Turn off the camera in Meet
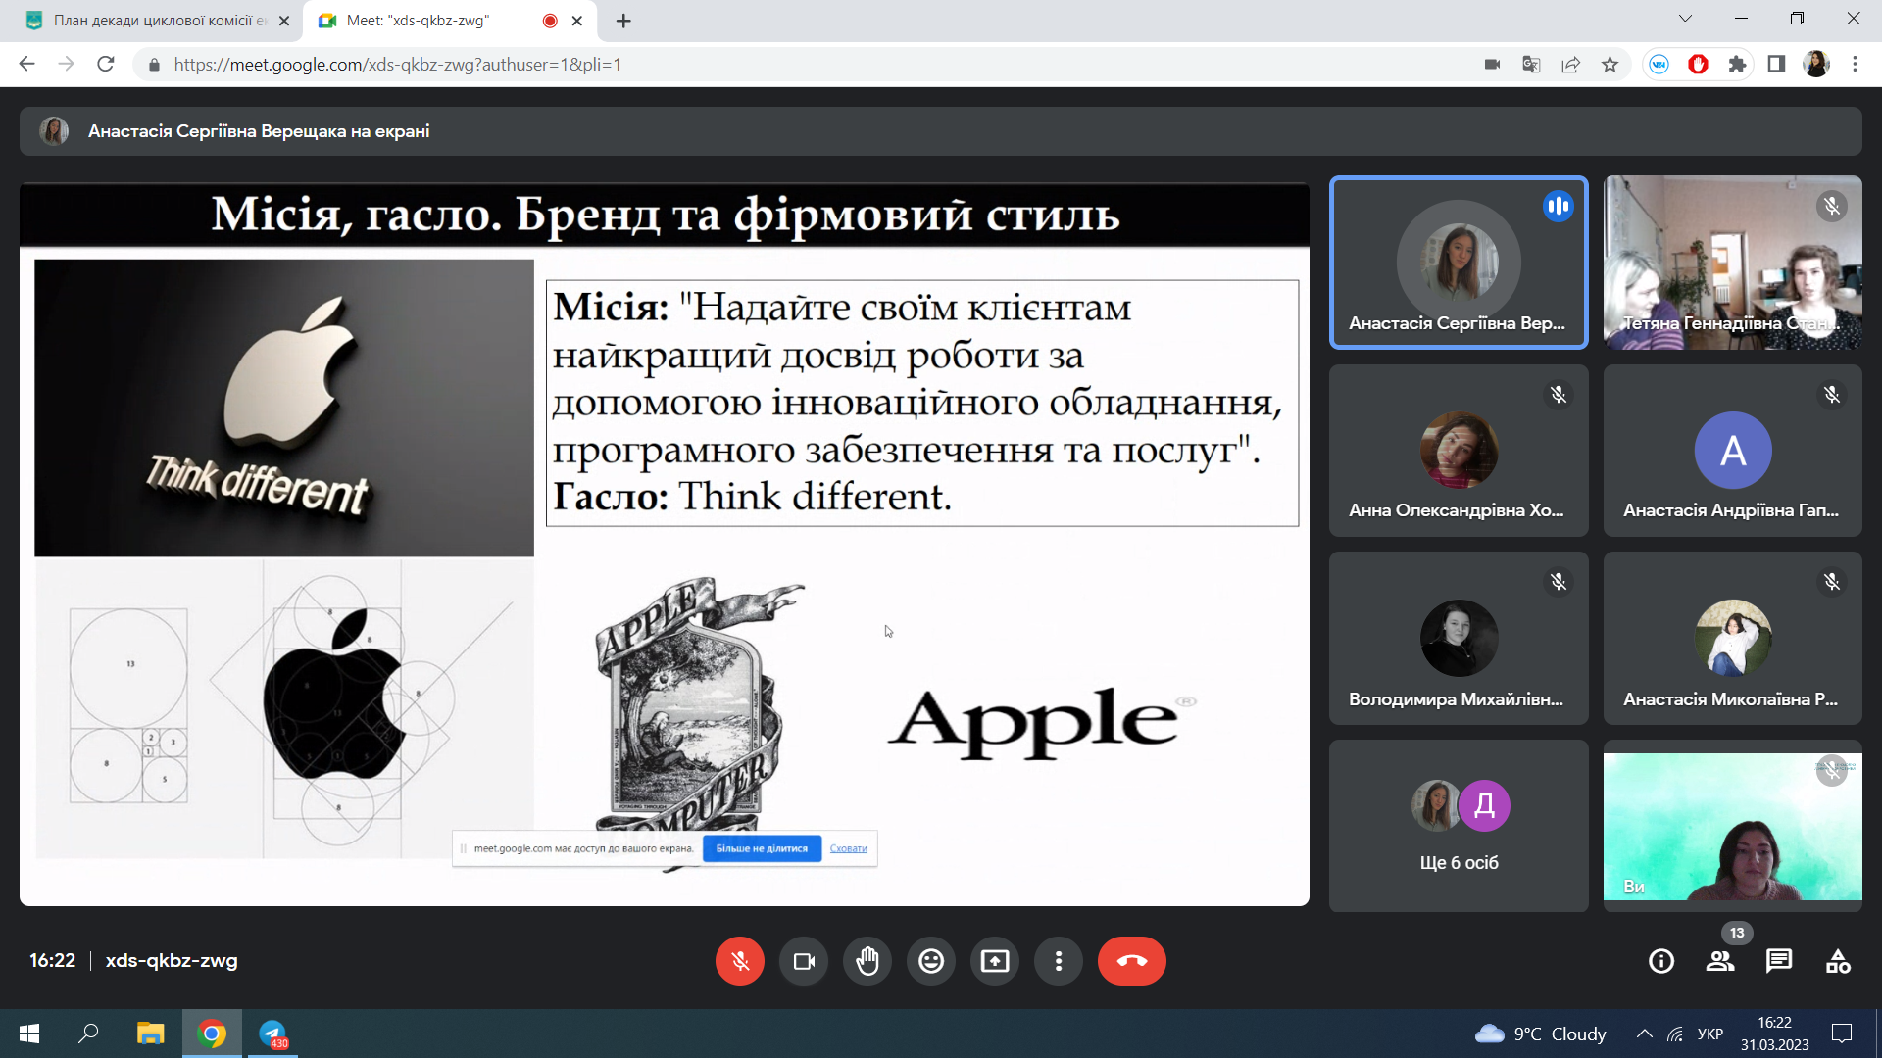This screenshot has height=1058, width=1882. [804, 961]
